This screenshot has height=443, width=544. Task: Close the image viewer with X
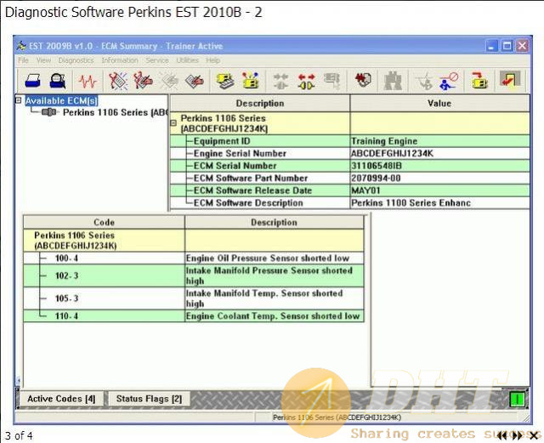[535, 435]
